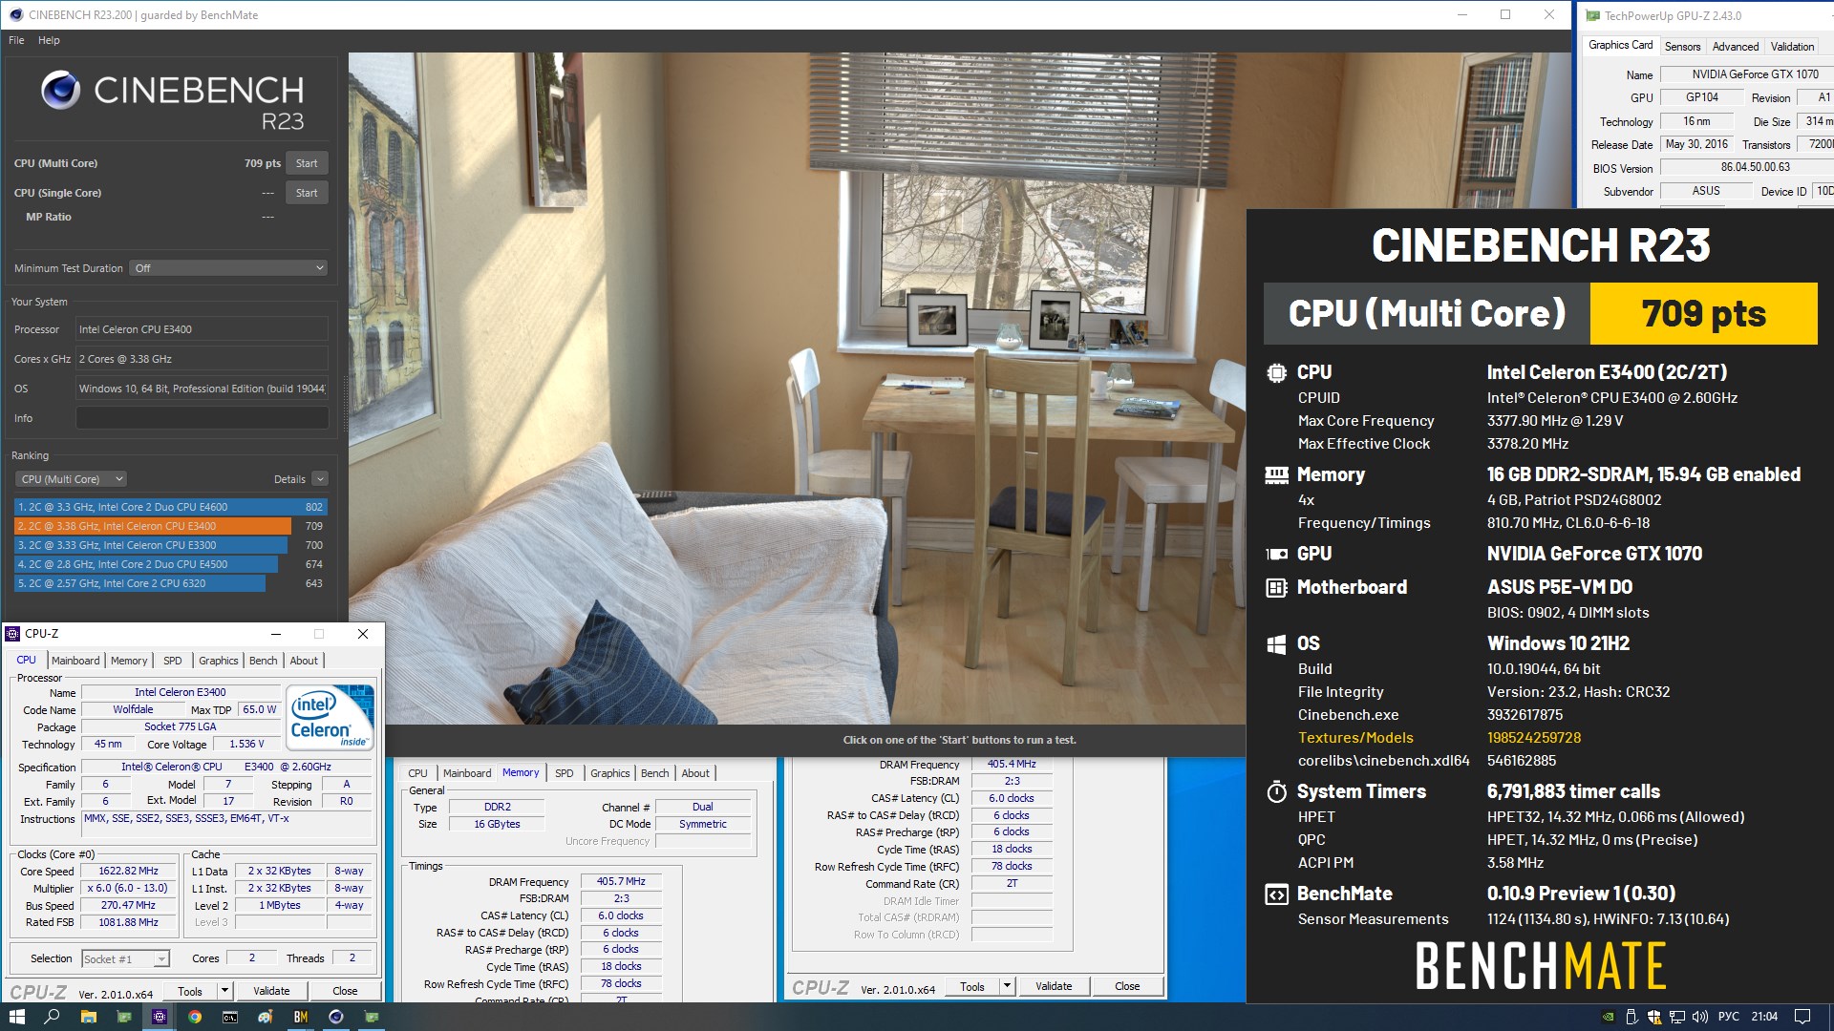The width and height of the screenshot is (1834, 1031).
Task: Open About tab in middle CPU-Z window
Action: pos(695,773)
